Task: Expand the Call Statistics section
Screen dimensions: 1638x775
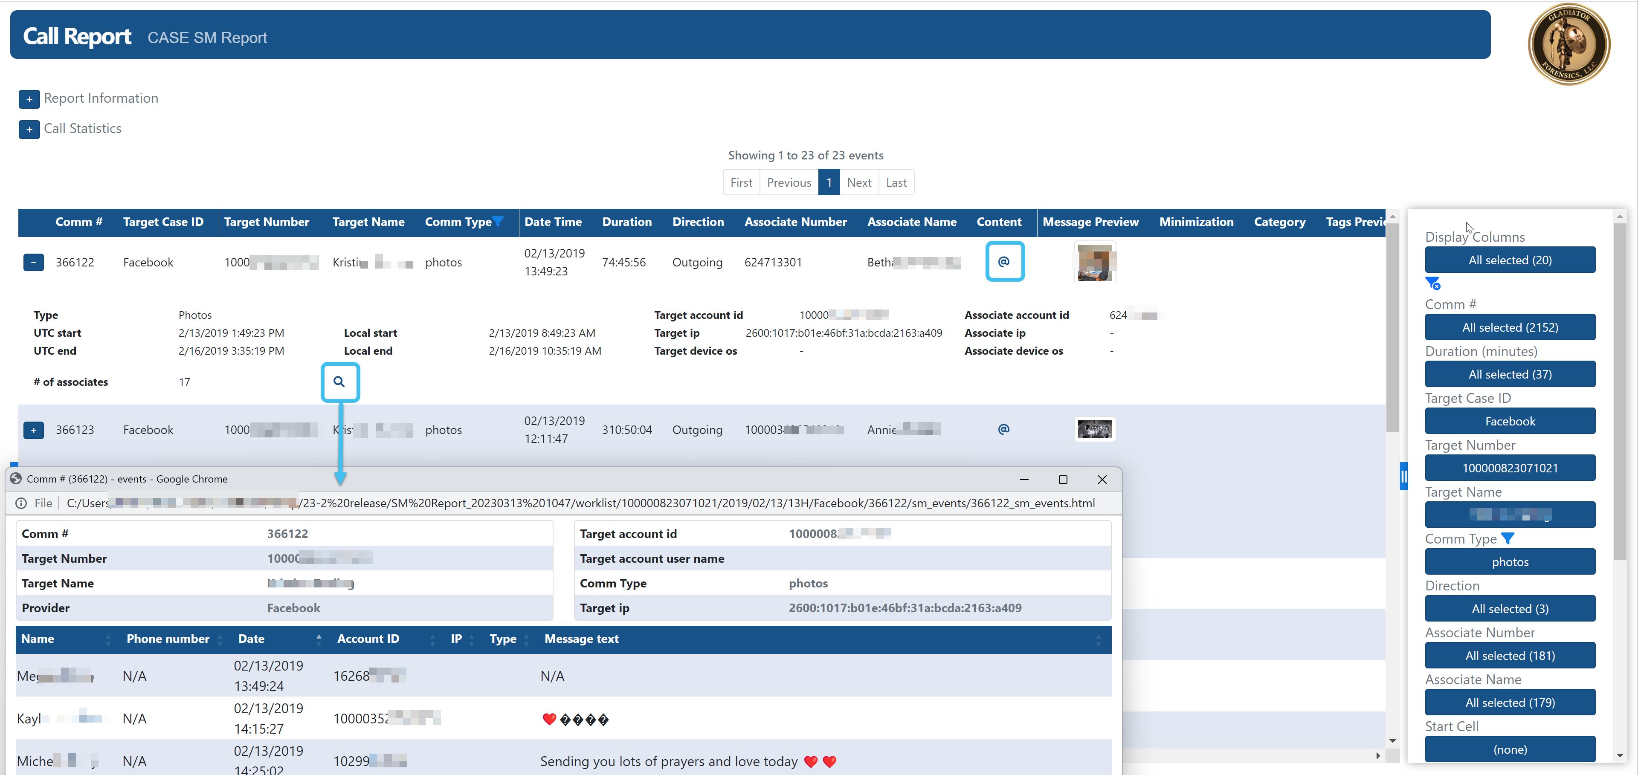Action: (x=29, y=129)
